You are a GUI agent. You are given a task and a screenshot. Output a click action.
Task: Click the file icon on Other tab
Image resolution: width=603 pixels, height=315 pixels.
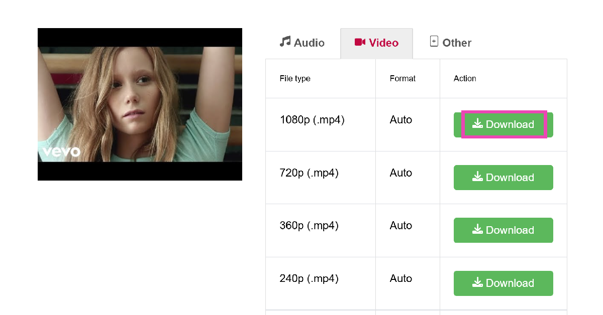434,42
